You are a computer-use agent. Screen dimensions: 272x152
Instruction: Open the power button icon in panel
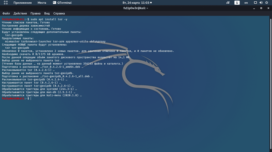[267, 3]
